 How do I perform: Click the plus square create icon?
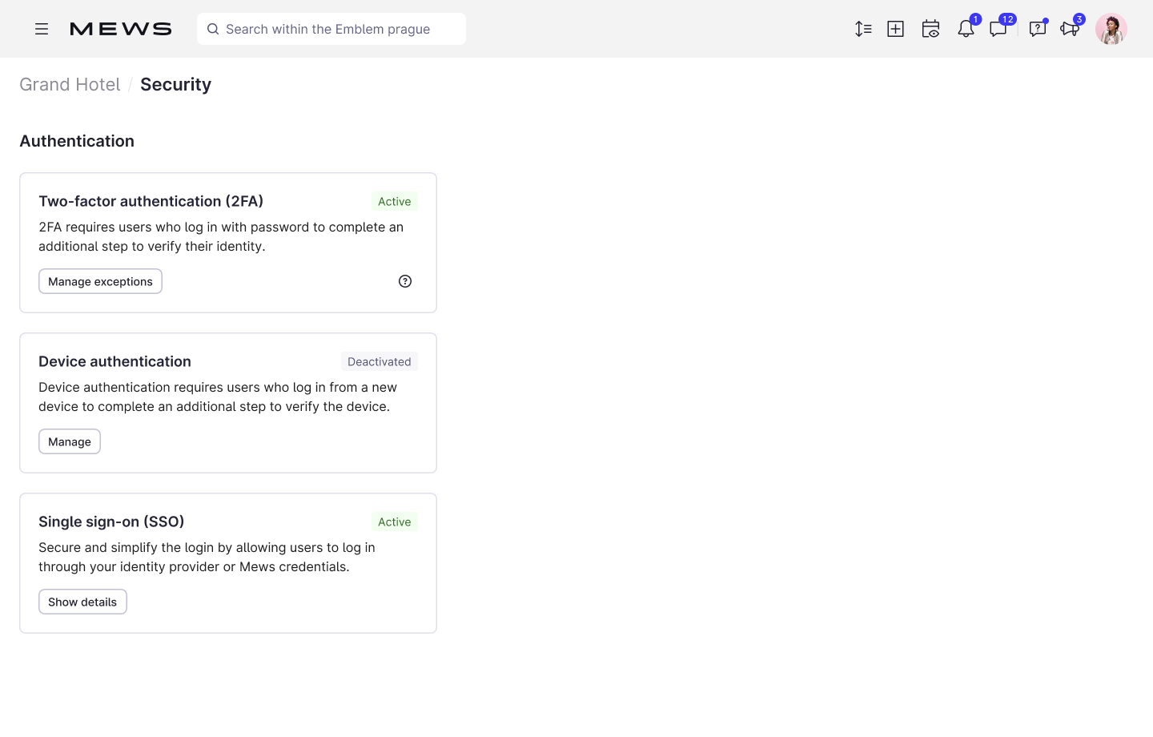pyautogui.click(x=895, y=29)
